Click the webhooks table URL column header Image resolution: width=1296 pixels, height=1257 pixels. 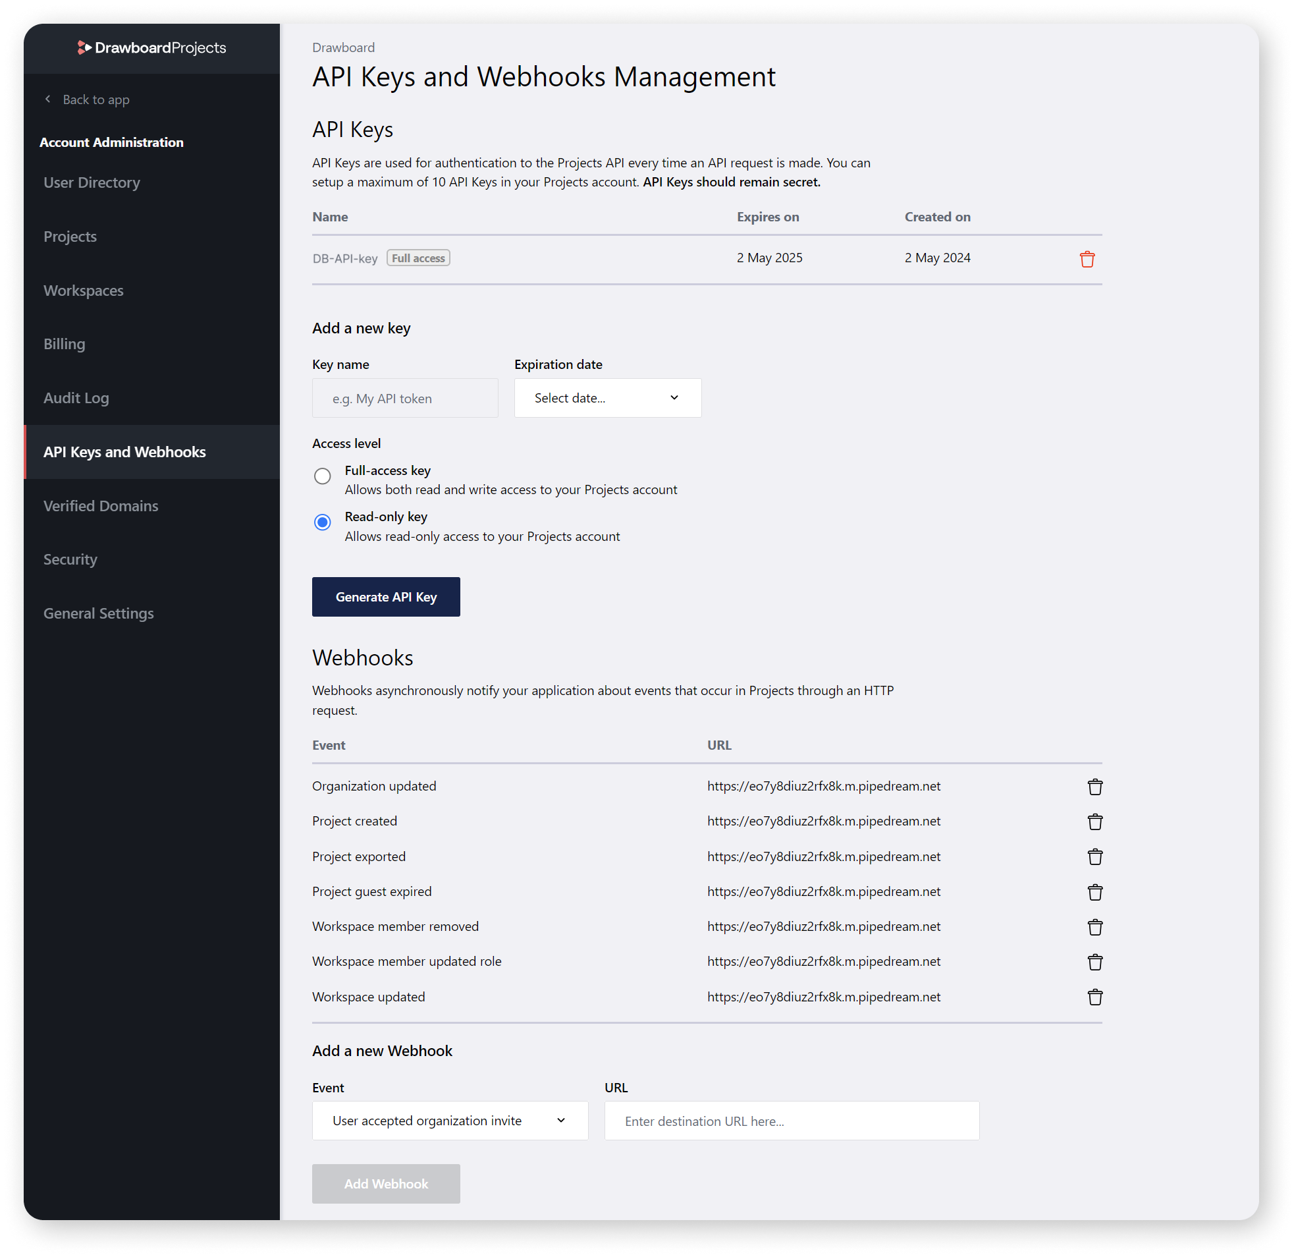coord(719,745)
